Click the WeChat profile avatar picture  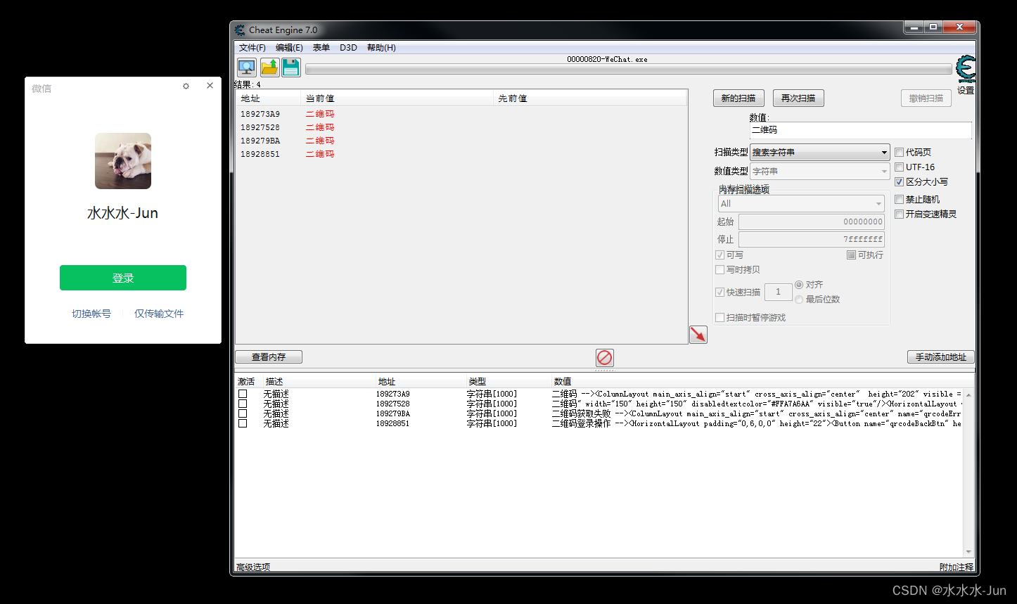(123, 161)
